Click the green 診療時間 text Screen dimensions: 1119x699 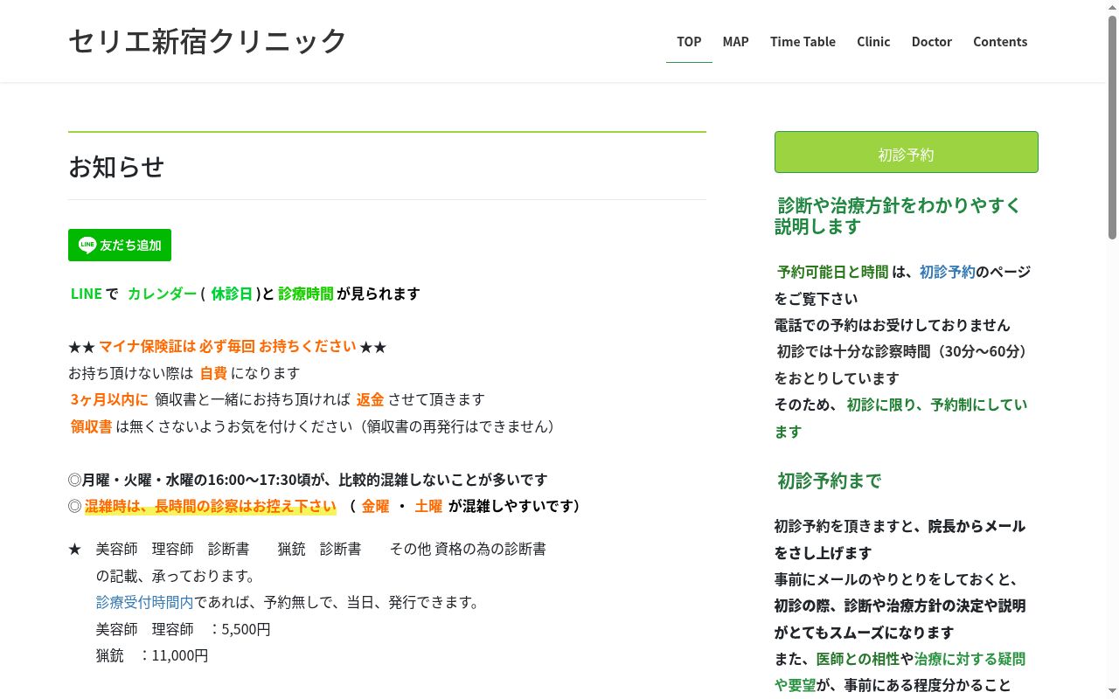pos(306,294)
